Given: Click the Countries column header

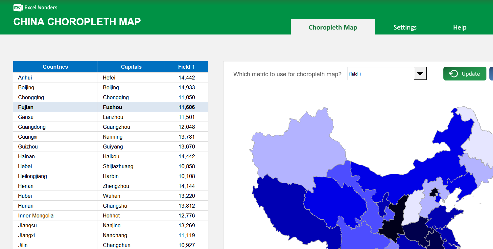Looking at the screenshot, I should click(55, 67).
